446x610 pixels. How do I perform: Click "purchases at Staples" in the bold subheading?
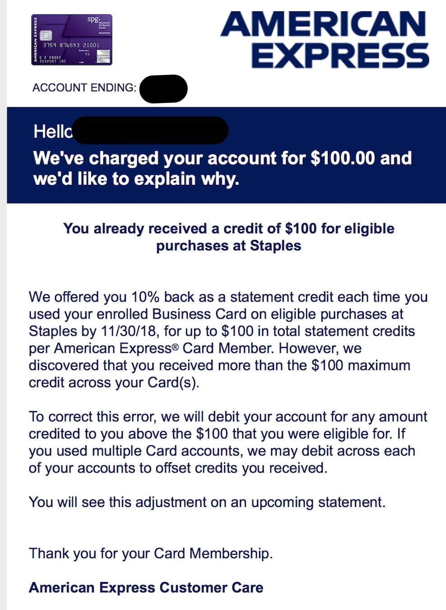pyautogui.click(x=228, y=246)
